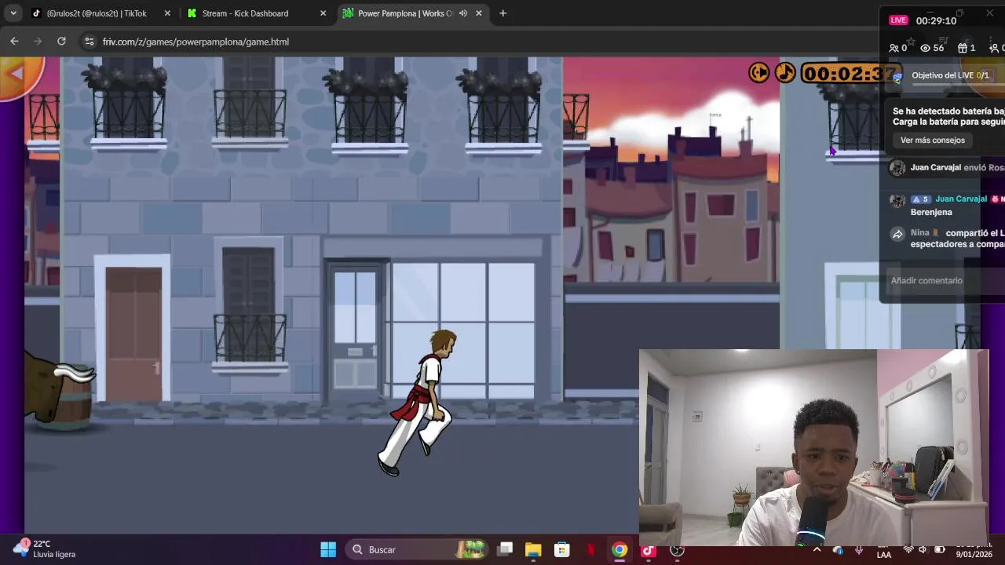
Task: Click the viewers eye count 56
Action: click(x=932, y=48)
